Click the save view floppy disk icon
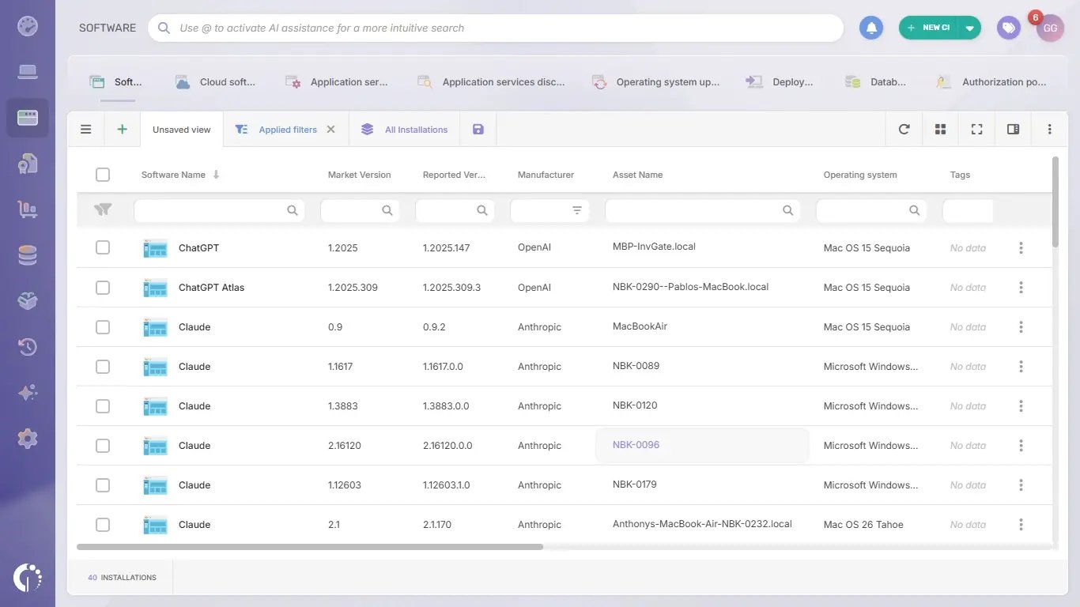The height and width of the screenshot is (607, 1080). tap(478, 130)
